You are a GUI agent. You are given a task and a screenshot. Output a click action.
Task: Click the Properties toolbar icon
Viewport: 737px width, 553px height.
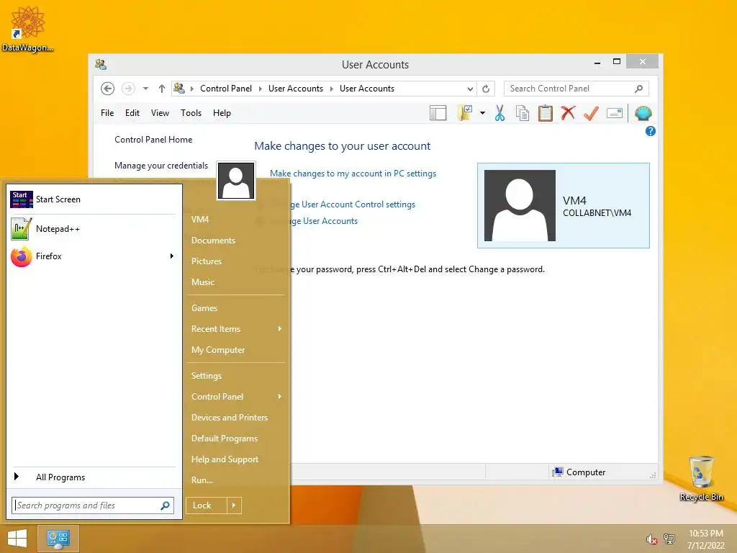615,113
